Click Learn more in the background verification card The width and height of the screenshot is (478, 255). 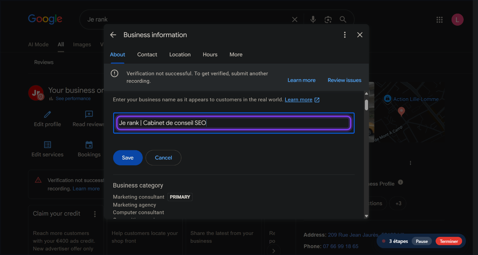pos(86,189)
